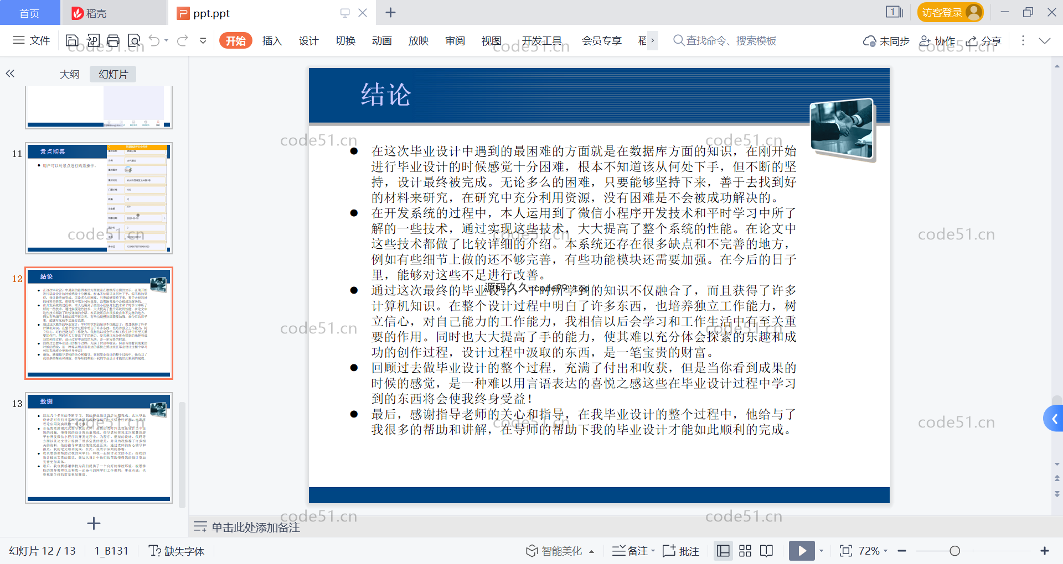Expand the quick access toolbar customize dropdown
Viewport: 1063px width, 564px height.
[203, 41]
